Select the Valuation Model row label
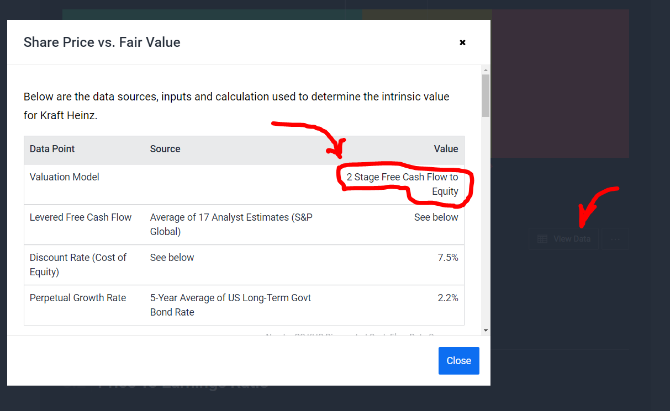This screenshot has height=411, width=670. coord(65,177)
